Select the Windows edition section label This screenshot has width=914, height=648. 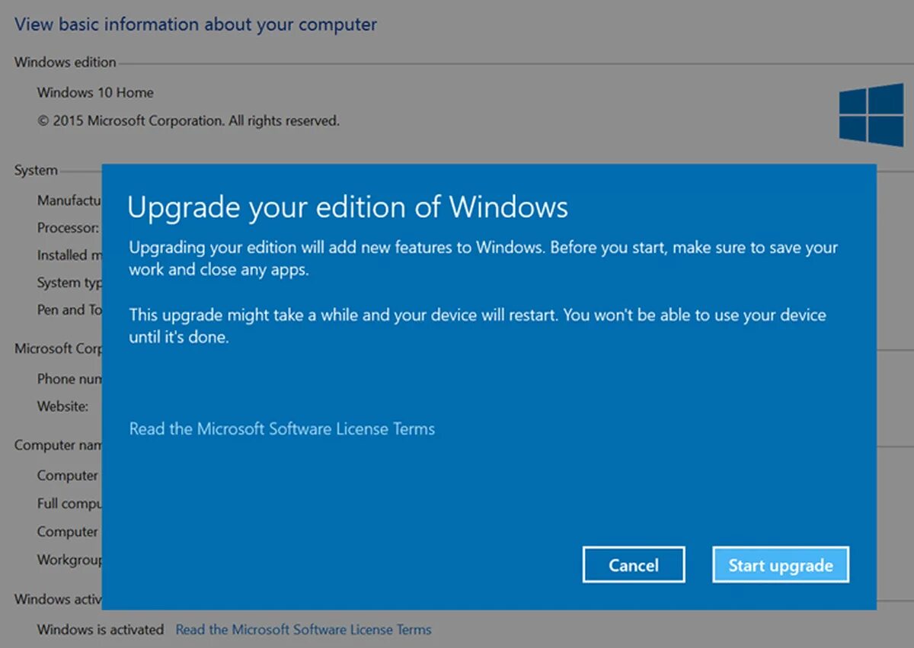[x=65, y=62]
